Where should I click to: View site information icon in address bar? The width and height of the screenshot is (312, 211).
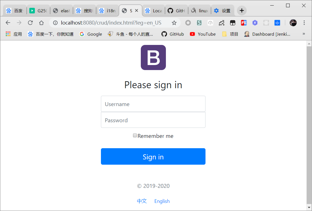55,23
